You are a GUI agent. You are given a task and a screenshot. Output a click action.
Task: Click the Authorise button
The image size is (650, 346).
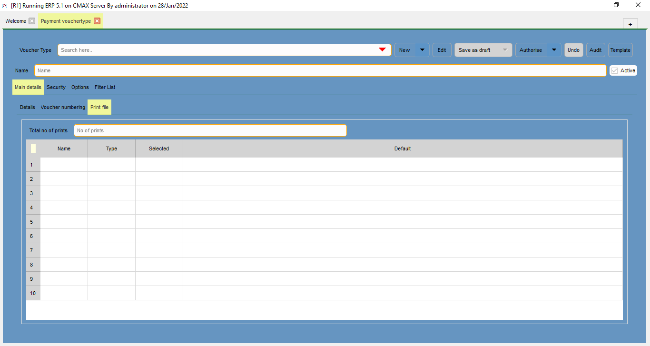coord(531,50)
